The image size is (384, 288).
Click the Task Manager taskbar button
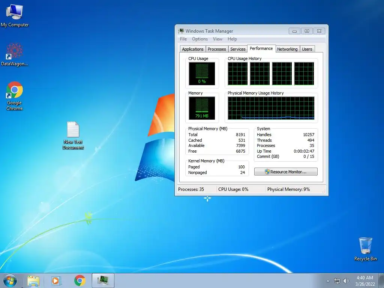103,280
